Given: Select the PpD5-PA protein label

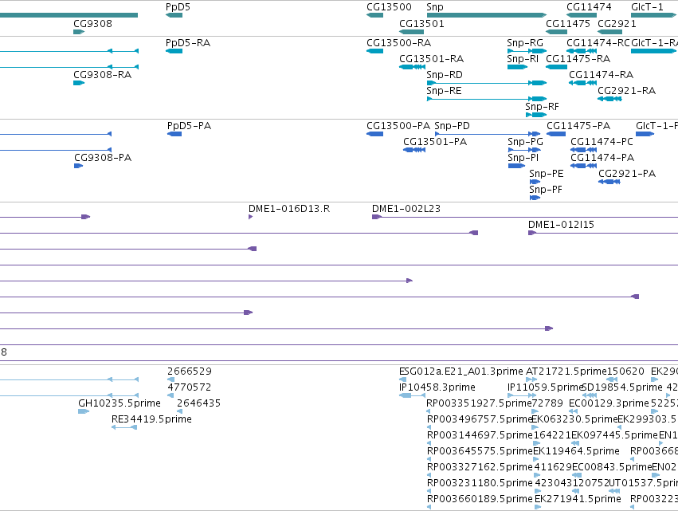Looking at the screenshot, I should [189, 126].
